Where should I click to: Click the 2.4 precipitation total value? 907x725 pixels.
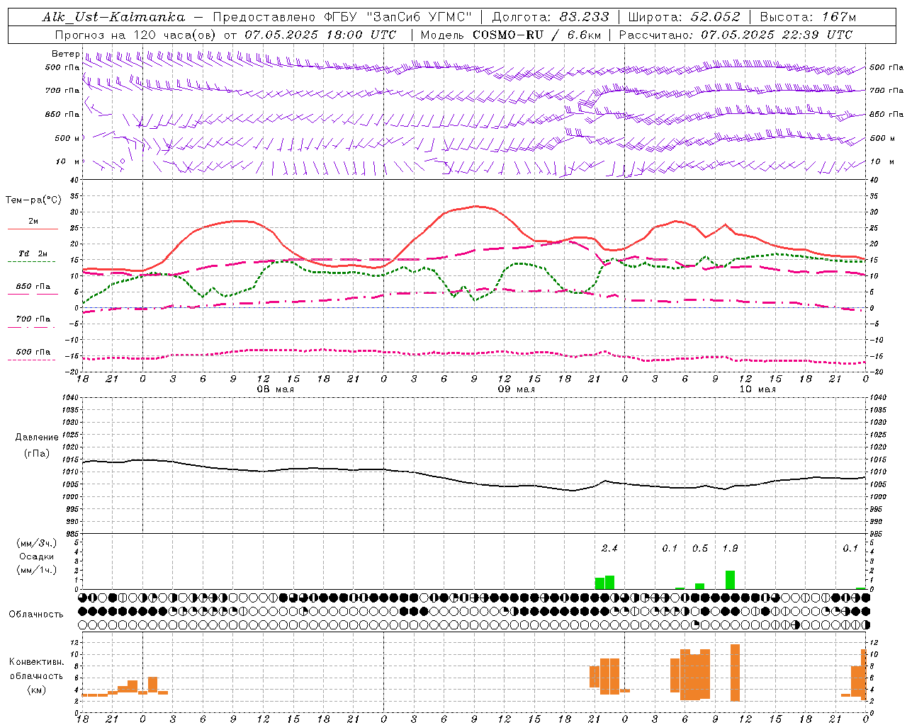click(609, 548)
